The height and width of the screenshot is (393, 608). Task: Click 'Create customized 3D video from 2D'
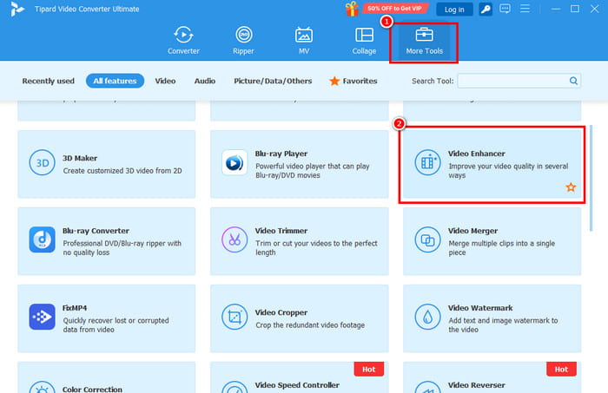point(122,171)
